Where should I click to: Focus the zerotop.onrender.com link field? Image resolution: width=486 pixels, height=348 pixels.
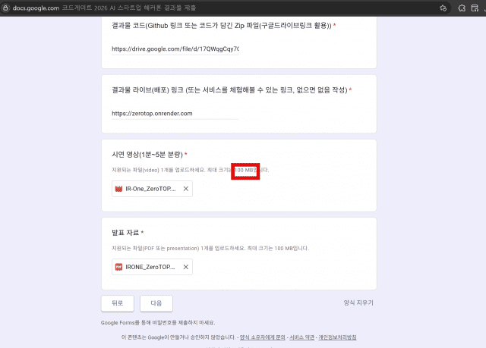[175, 114]
